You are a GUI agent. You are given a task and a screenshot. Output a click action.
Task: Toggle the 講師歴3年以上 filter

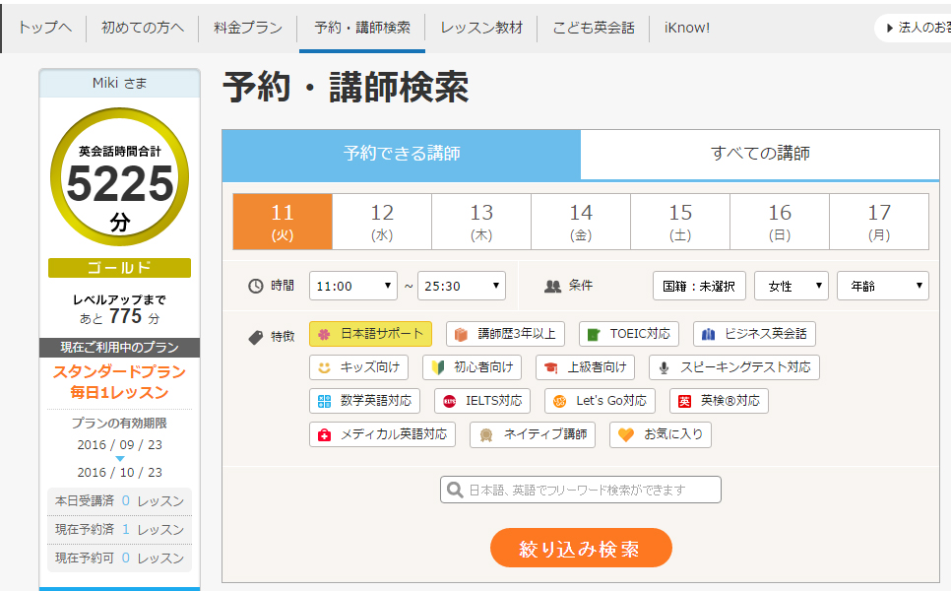[x=505, y=334]
